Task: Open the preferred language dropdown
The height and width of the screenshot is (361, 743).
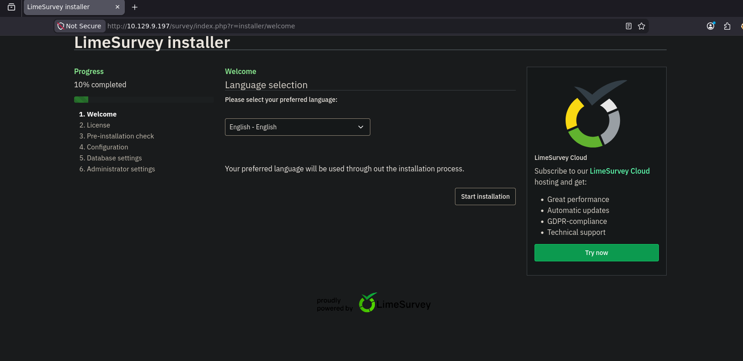Action: [297, 127]
